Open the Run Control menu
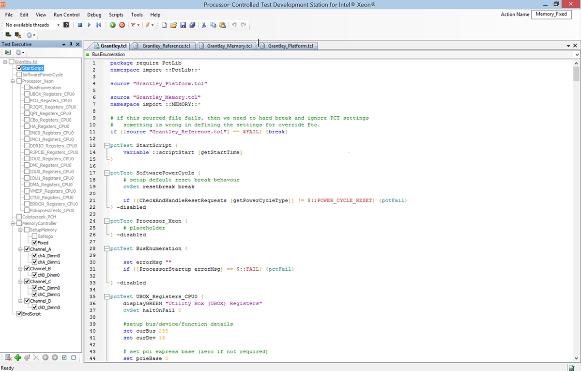 pos(67,15)
